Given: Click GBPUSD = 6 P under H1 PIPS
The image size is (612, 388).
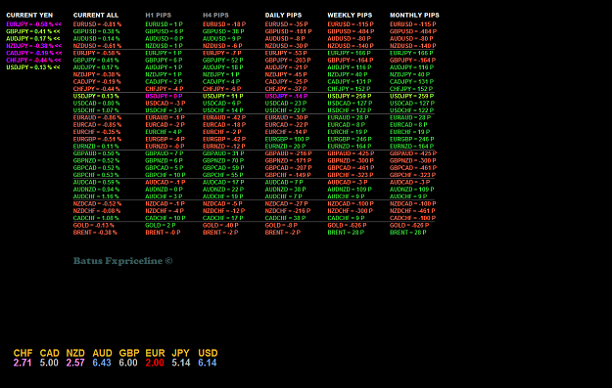Looking at the screenshot, I should pyautogui.click(x=164, y=31).
